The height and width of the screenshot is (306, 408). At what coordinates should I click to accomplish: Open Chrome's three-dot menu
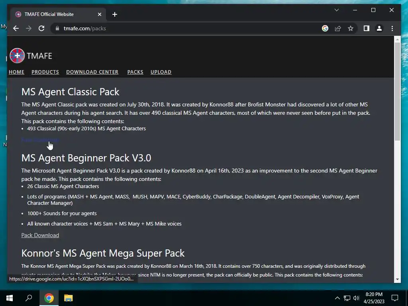[392, 28]
